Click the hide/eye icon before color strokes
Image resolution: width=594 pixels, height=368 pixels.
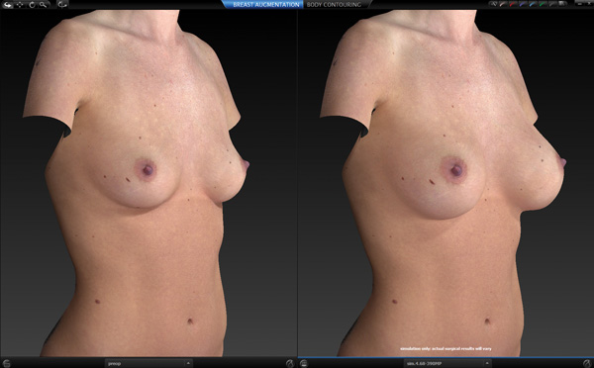pyautogui.click(x=494, y=4)
